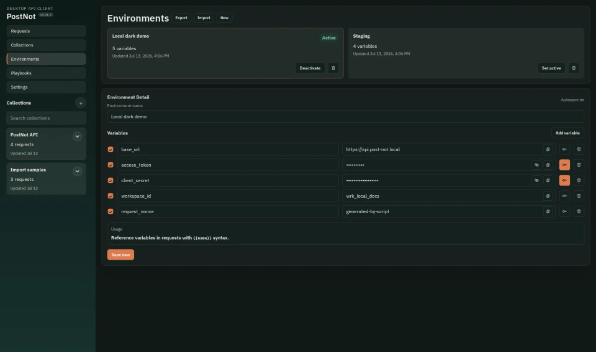This screenshot has width=596, height=352.
Task: Open Requests in the sidebar
Action: 47,31
